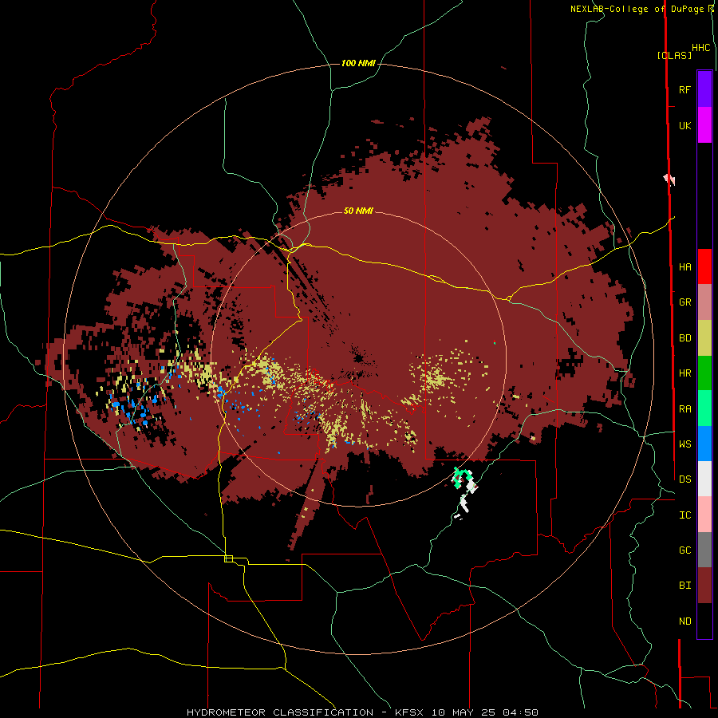Image resolution: width=718 pixels, height=718 pixels.
Task: Click the red HA legend color swatch
Action: pos(704,266)
